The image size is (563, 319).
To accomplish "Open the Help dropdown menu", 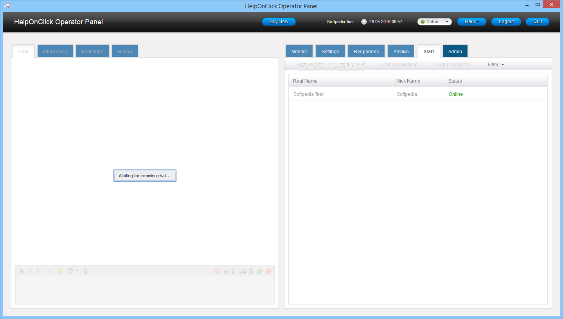I will (472, 22).
